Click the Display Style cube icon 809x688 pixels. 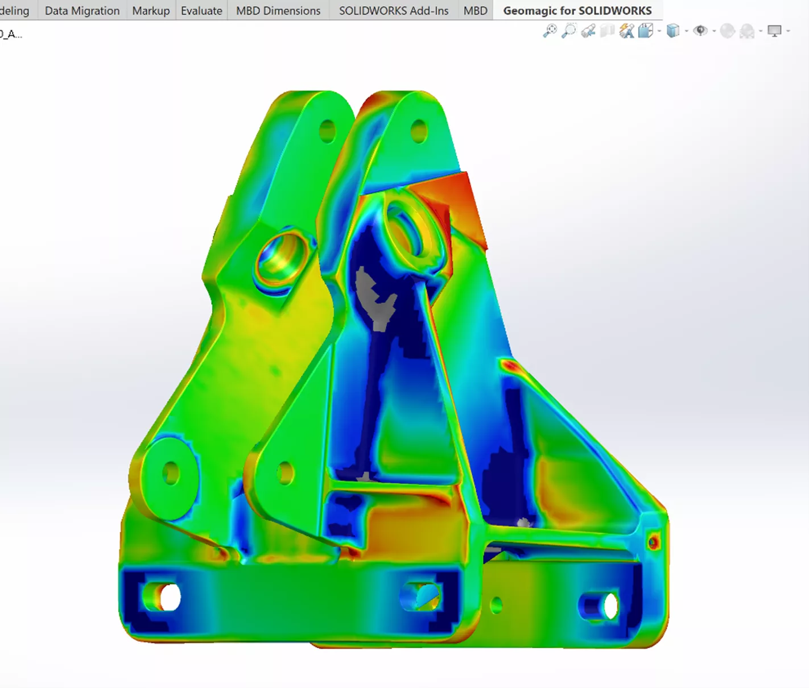click(x=673, y=31)
